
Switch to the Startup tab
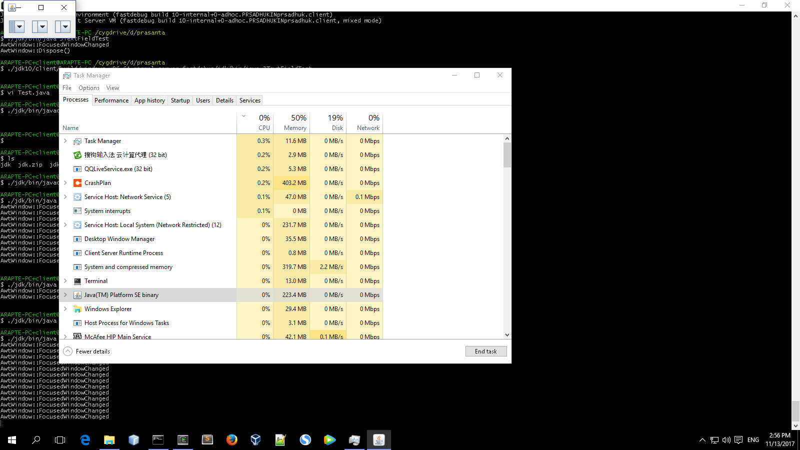pos(180,100)
